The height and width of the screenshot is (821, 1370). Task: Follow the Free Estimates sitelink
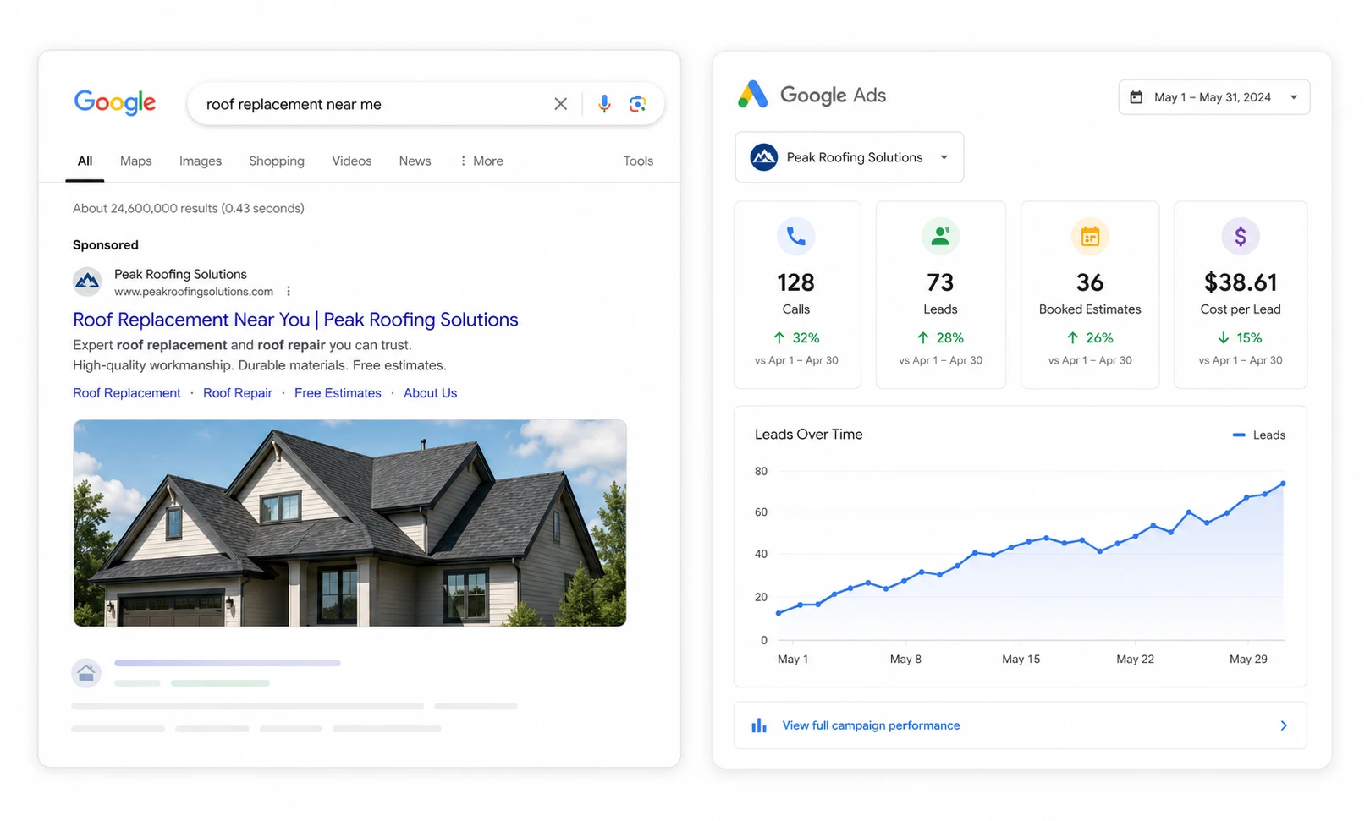pyautogui.click(x=338, y=393)
